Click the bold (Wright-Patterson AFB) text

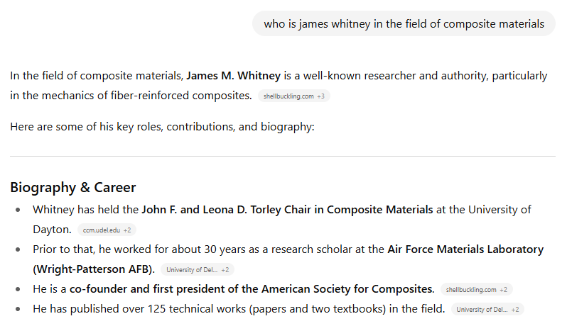pos(94,269)
